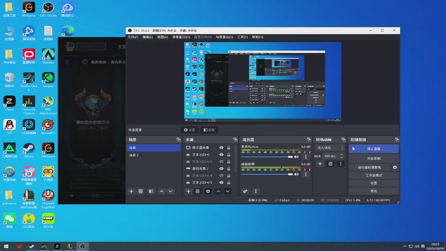Click the 开始录制 button
Image resolution: width=446 pixels, height=251 pixels.
374,158
